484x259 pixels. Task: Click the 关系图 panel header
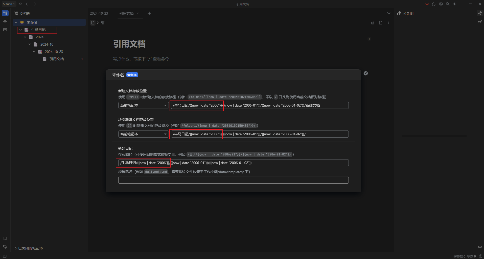pos(408,14)
